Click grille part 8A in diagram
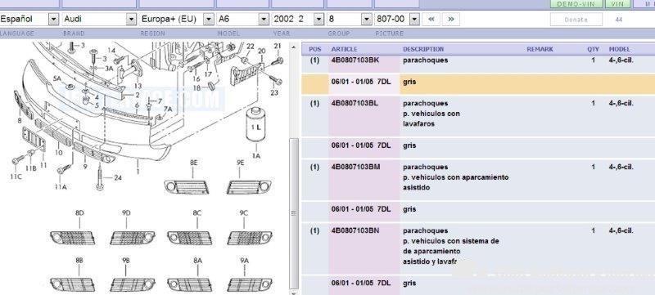The image size is (655, 295). pos(190,284)
